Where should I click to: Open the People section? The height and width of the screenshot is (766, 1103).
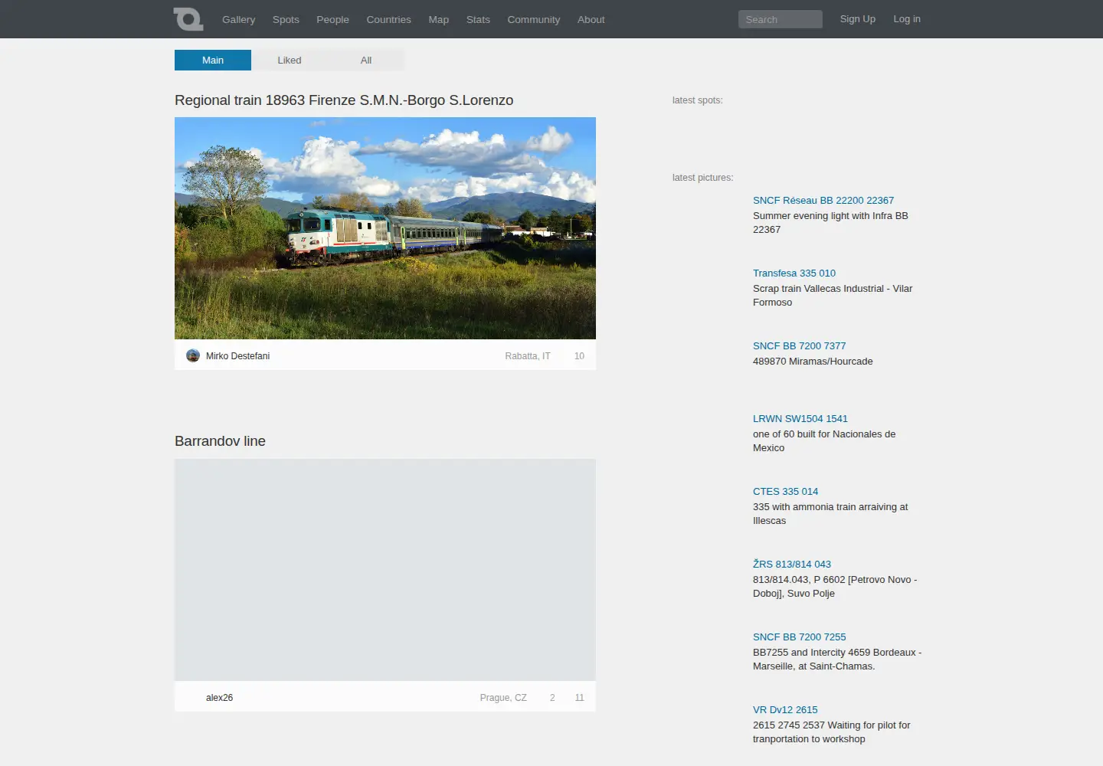point(332,19)
